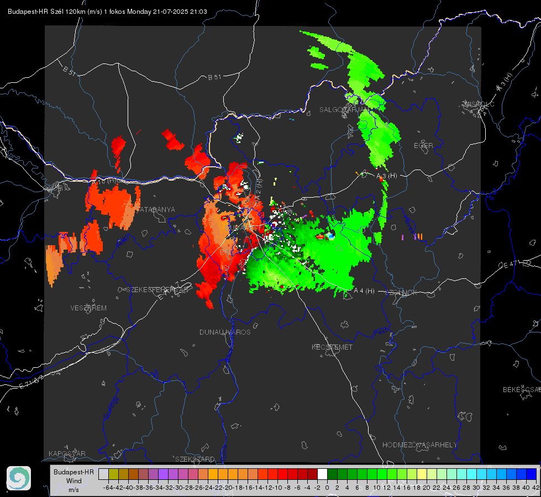Click the 'SALGOTARJAN' city label
Screen dimensions: 541x497
tap(344, 110)
